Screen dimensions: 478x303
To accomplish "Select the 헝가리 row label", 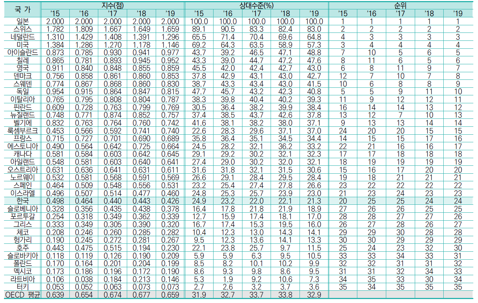I will [22, 241].
